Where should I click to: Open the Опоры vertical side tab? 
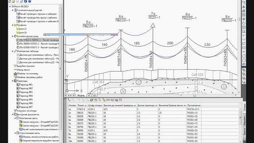[x=244, y=107]
